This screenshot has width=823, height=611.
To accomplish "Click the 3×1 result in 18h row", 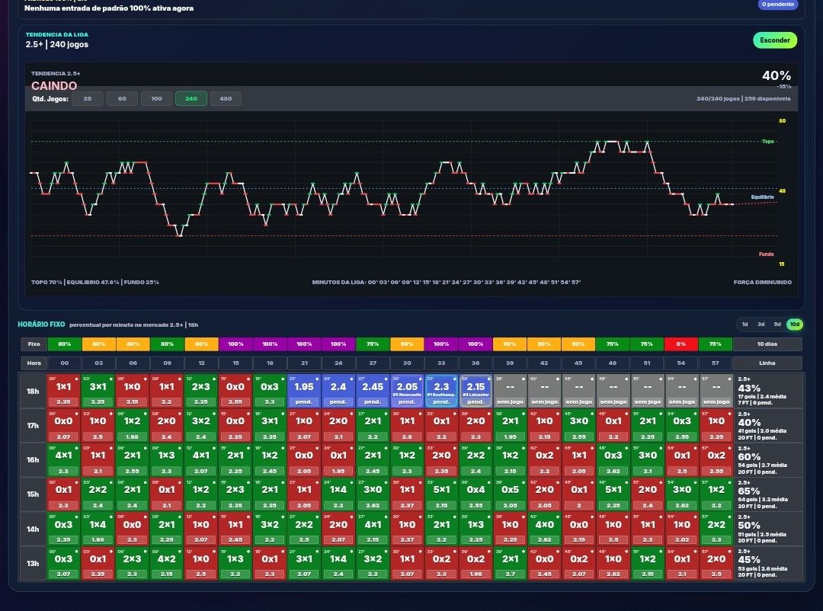I will (98, 391).
